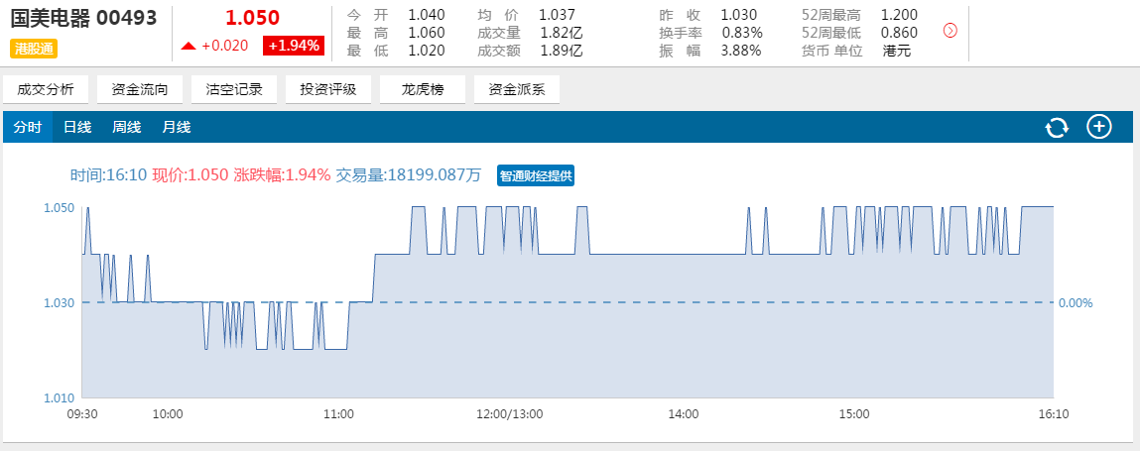
Task: Open the 资金派系 section
Action: 517,89
